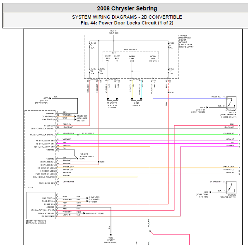Click the "2008 Chrysler Sebring" title

pos(127,8)
